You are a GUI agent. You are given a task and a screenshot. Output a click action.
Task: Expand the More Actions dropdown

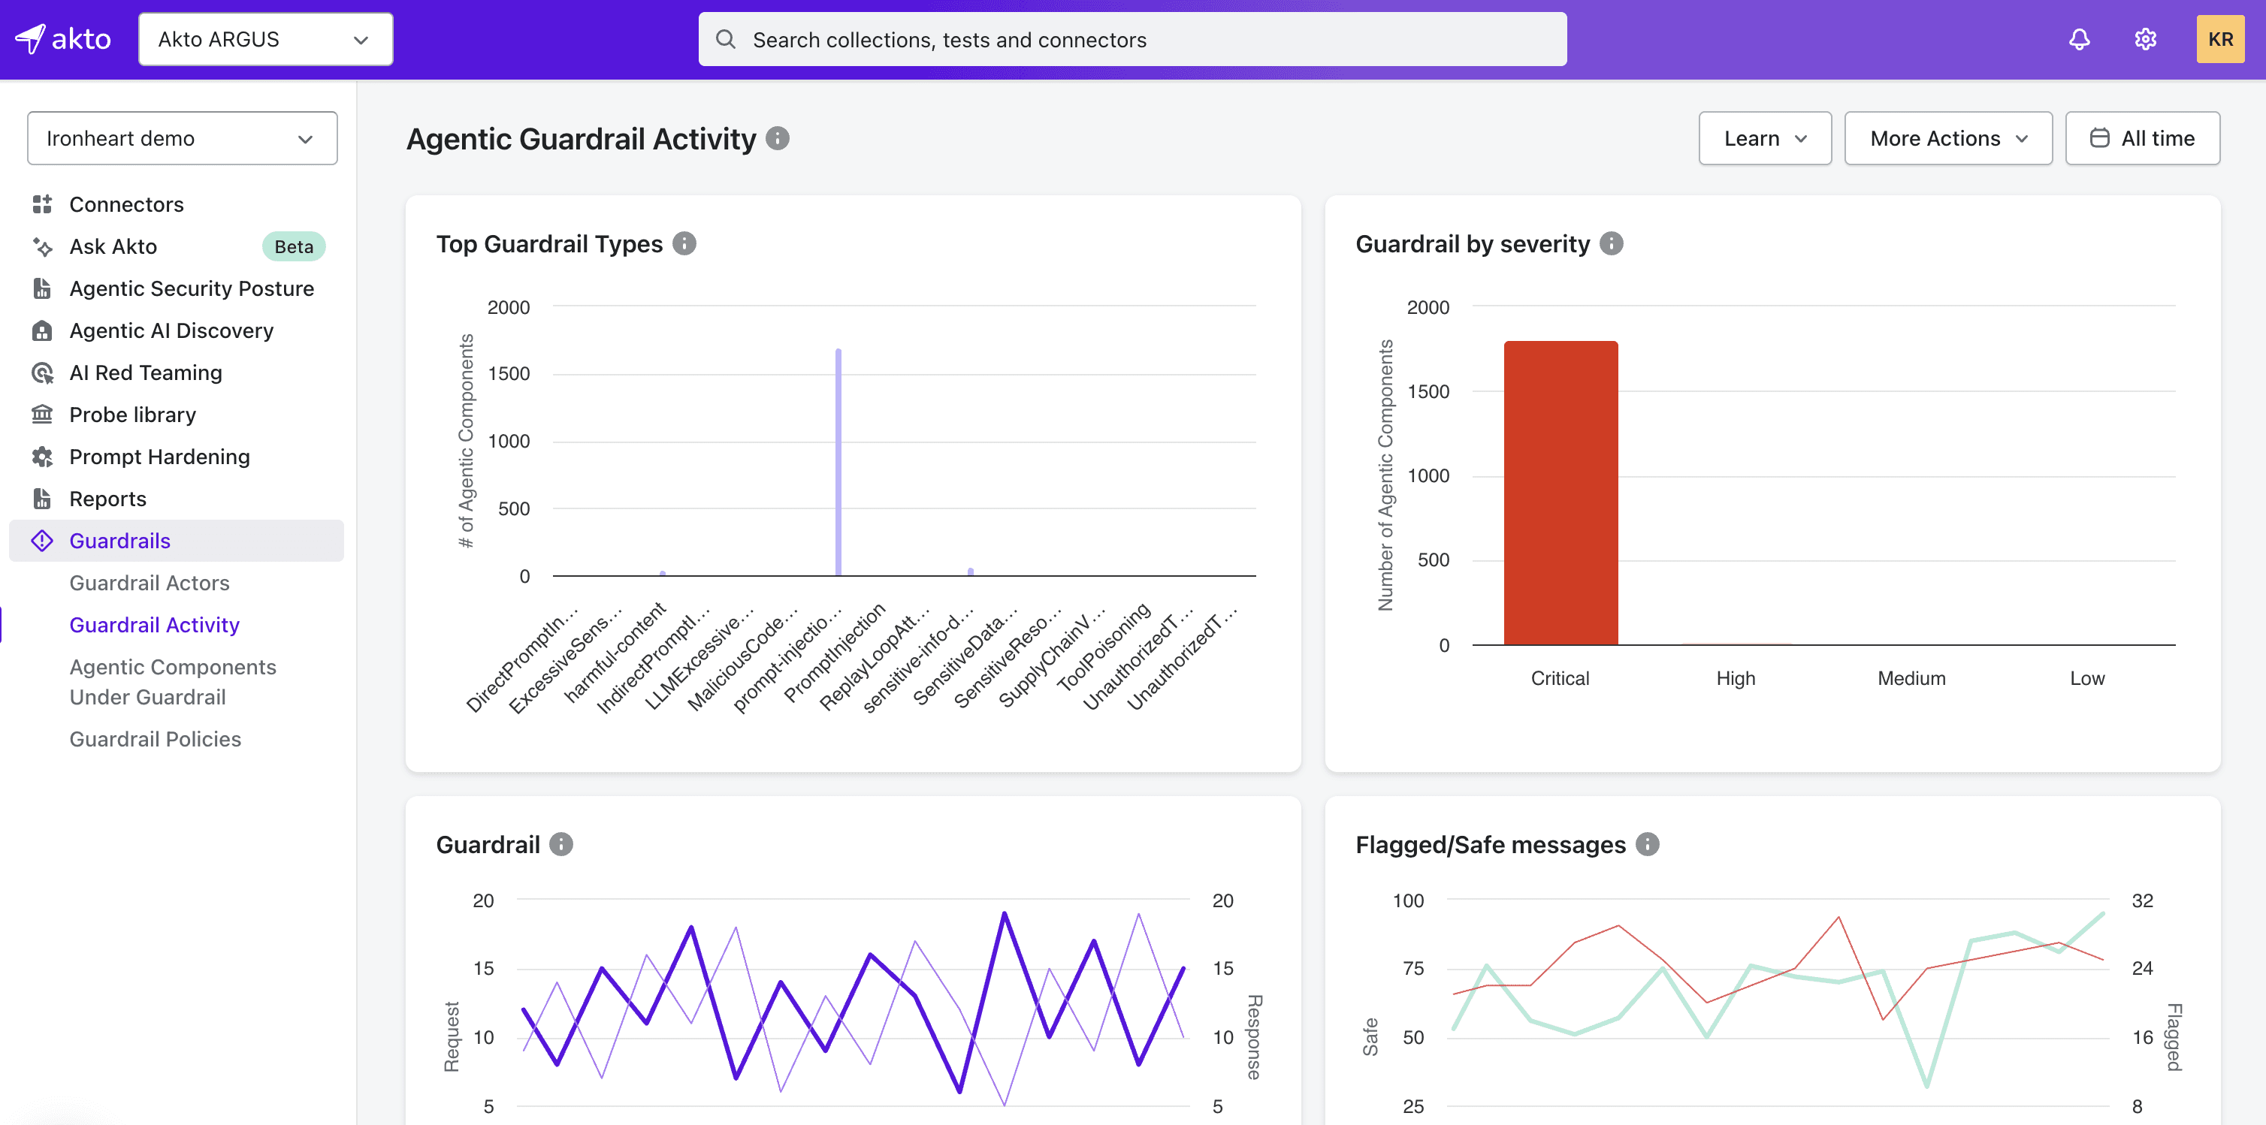tap(1947, 138)
